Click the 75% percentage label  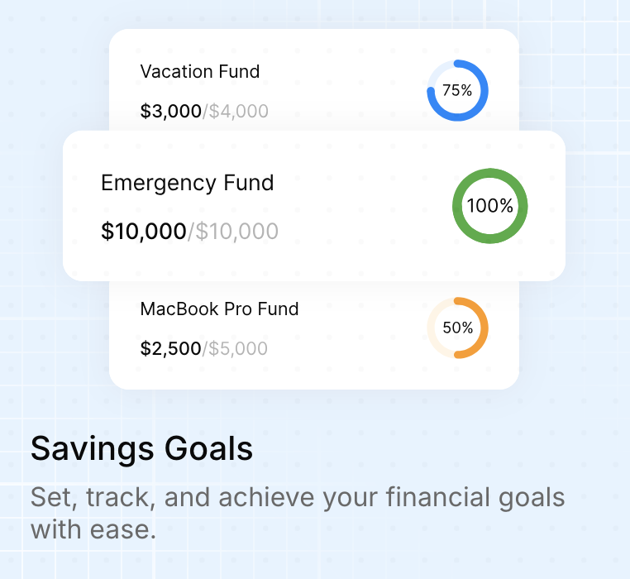tap(457, 90)
